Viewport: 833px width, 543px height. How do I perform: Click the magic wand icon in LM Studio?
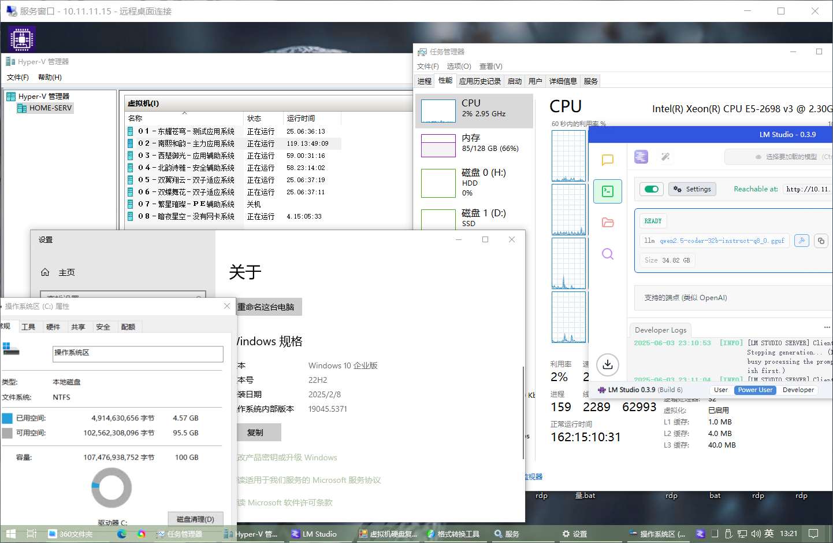coord(665,157)
